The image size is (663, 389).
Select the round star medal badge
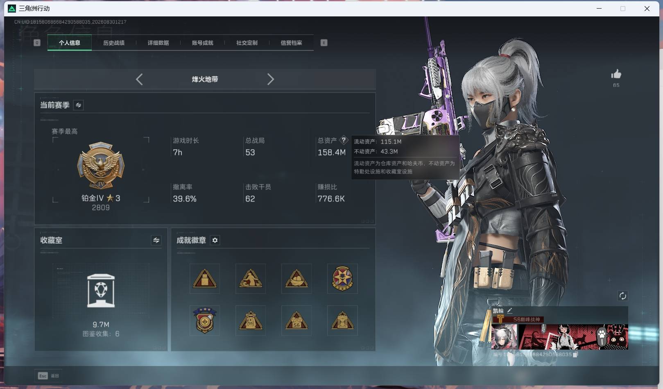point(342,279)
